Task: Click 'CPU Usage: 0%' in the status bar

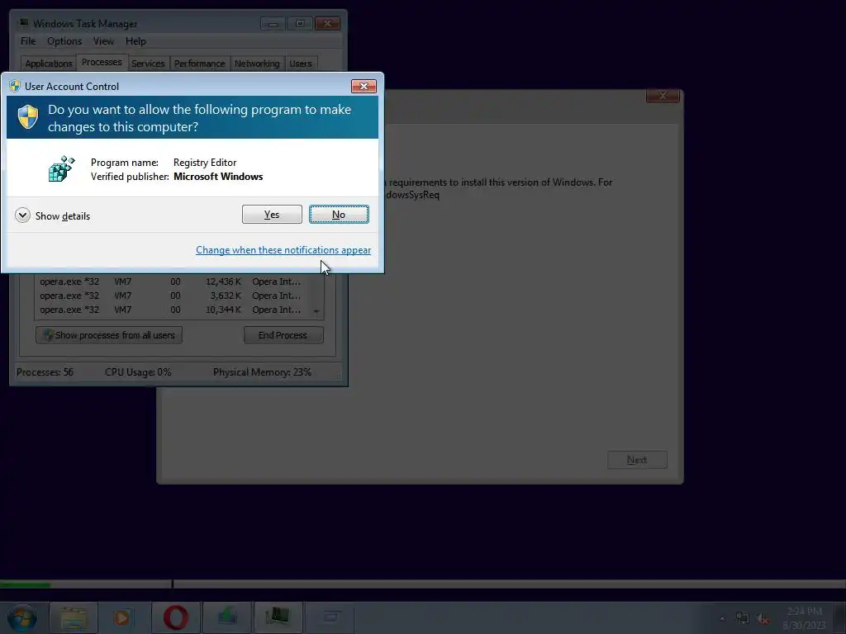Action: (138, 372)
